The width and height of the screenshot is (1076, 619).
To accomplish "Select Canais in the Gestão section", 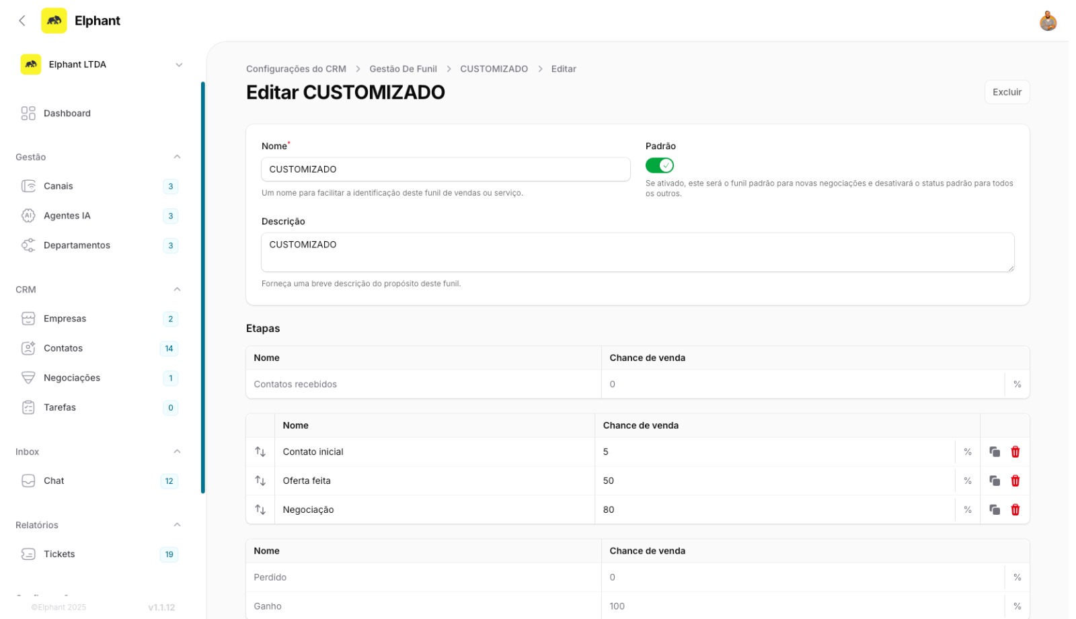I will (58, 185).
